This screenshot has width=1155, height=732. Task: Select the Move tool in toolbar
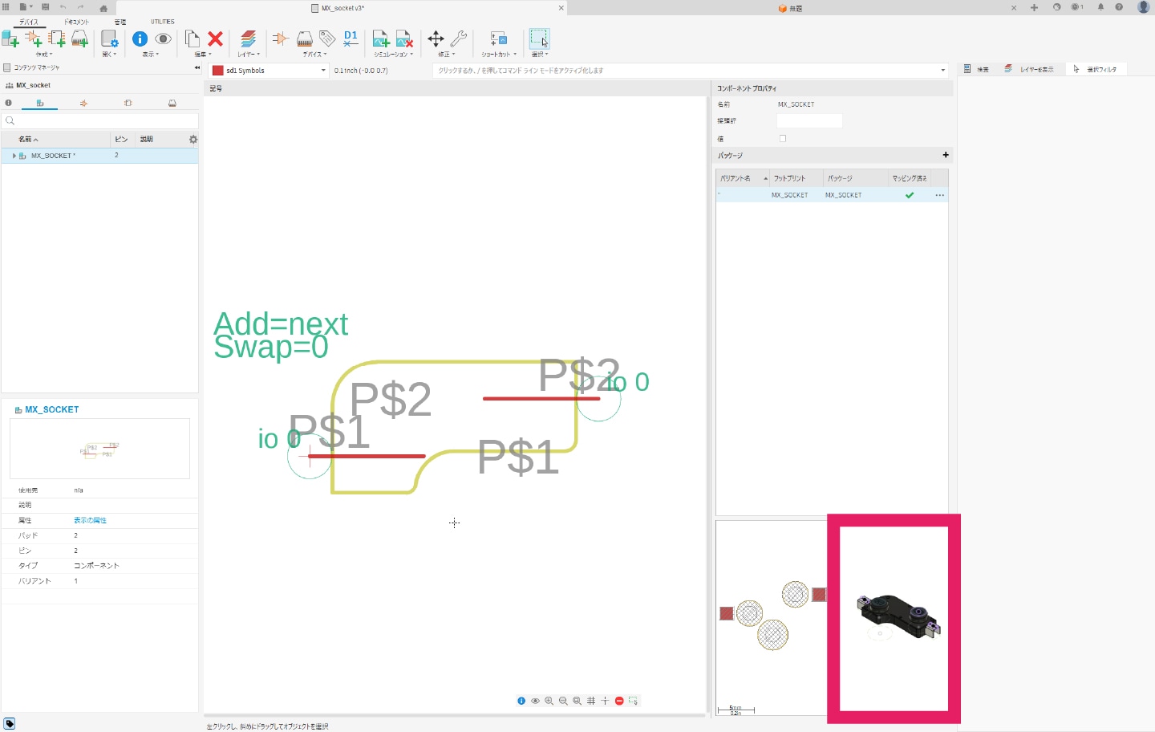[x=436, y=39]
